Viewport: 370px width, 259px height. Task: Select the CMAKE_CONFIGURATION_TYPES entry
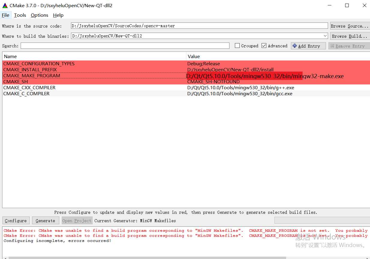click(x=39, y=63)
